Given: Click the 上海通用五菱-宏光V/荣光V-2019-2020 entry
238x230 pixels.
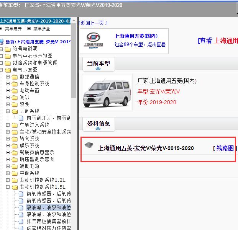Looking at the screenshot, I should pos(146,148).
